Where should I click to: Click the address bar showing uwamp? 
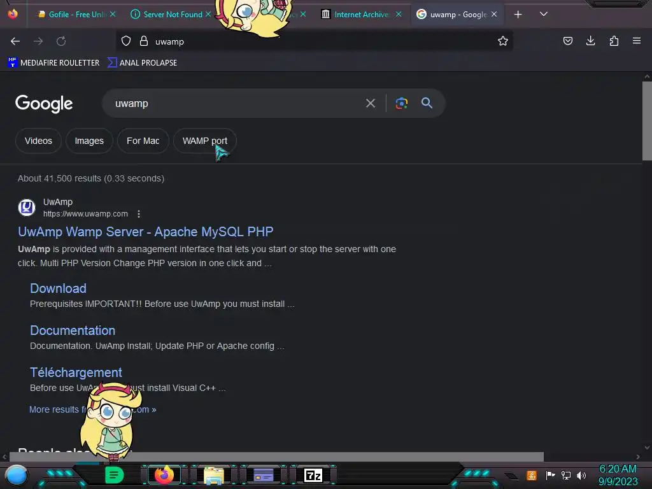point(314,41)
